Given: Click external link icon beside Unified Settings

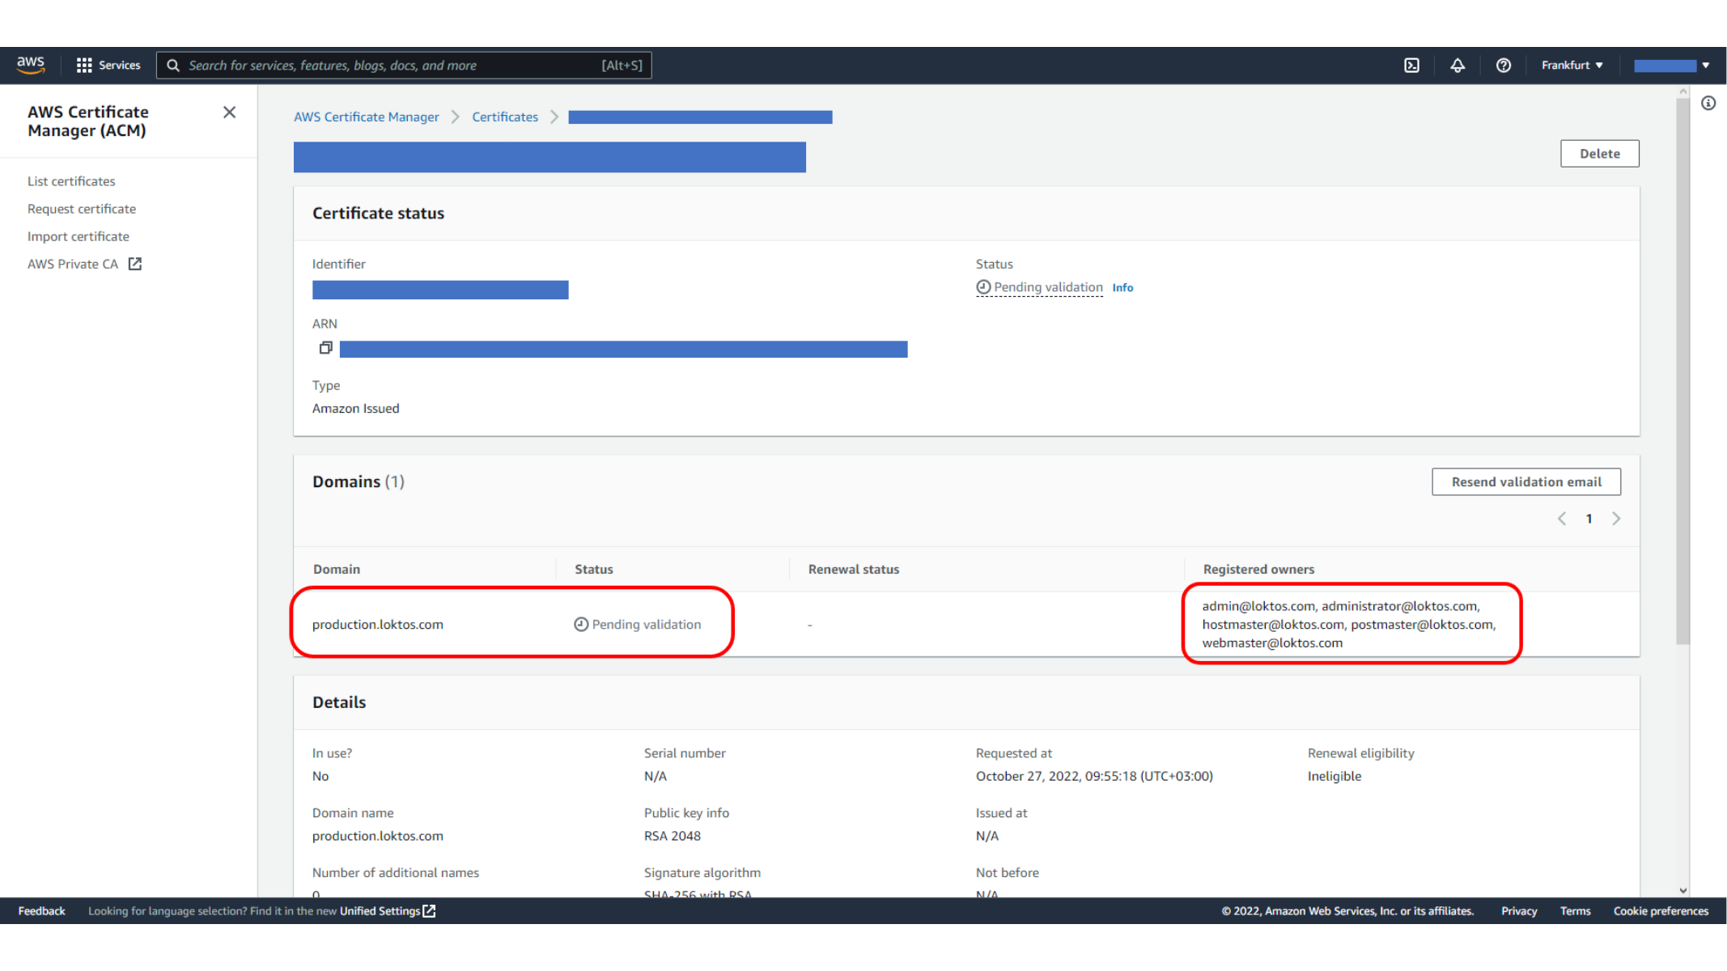Looking at the screenshot, I should pos(430,911).
